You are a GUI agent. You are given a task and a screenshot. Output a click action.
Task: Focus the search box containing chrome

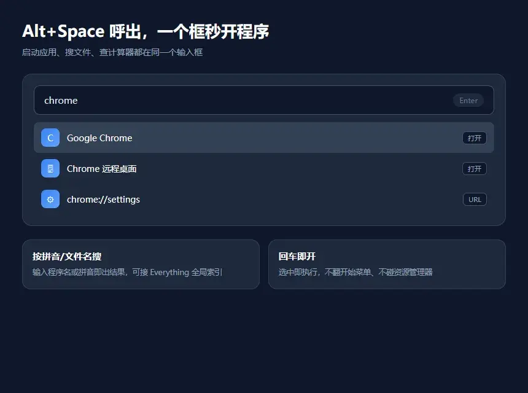click(263, 100)
